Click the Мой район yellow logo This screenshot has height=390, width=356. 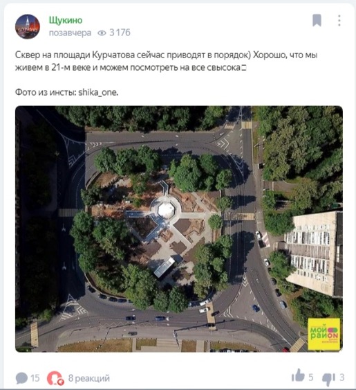click(324, 335)
